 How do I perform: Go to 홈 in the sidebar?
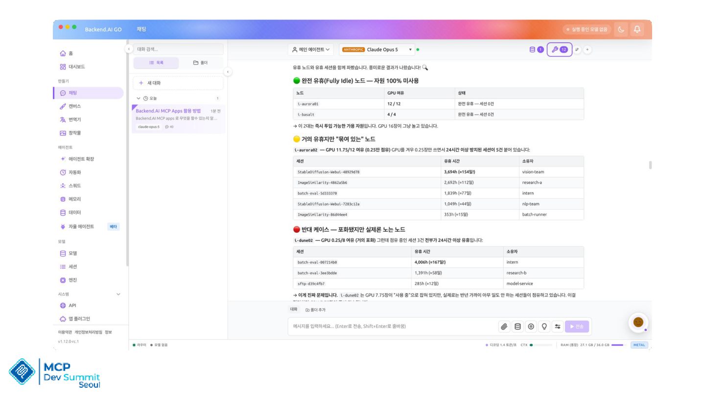[88, 53]
